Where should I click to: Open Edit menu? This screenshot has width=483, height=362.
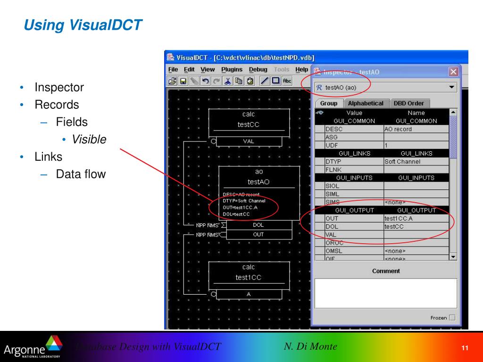pyautogui.click(x=189, y=70)
